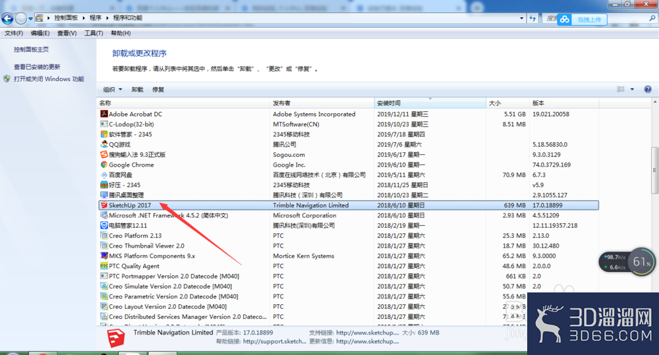This screenshot has height=355, width=659.
Task: Click the 腾讯桌面整理 icon
Action: 104,195
